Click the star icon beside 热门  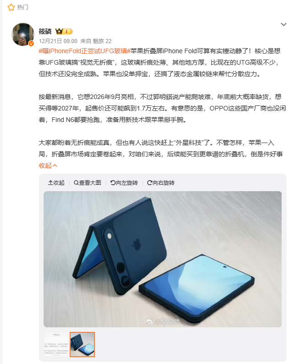11,7
